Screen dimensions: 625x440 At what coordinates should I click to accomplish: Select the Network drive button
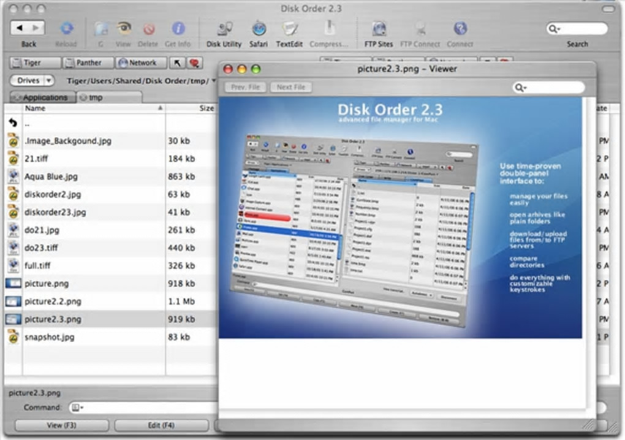pos(142,63)
